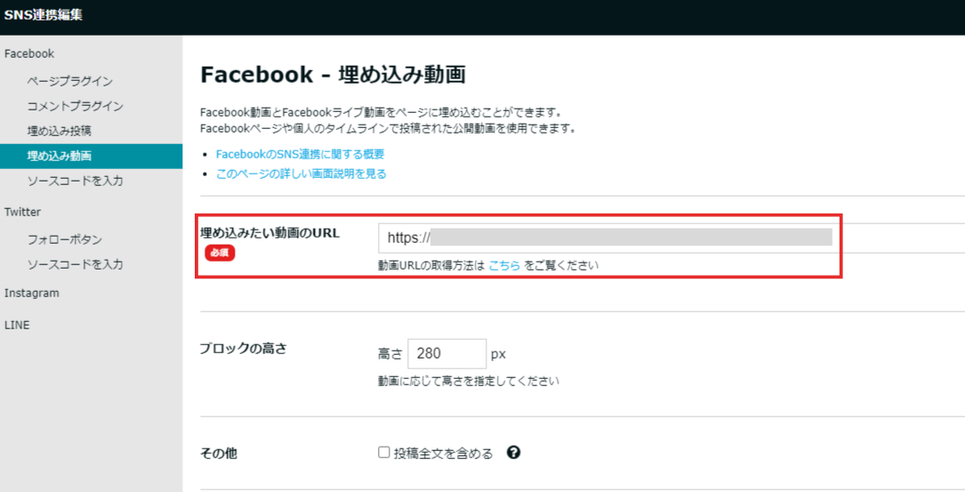Click the px unit label next to height
The height and width of the screenshot is (492, 965).
pos(498,354)
